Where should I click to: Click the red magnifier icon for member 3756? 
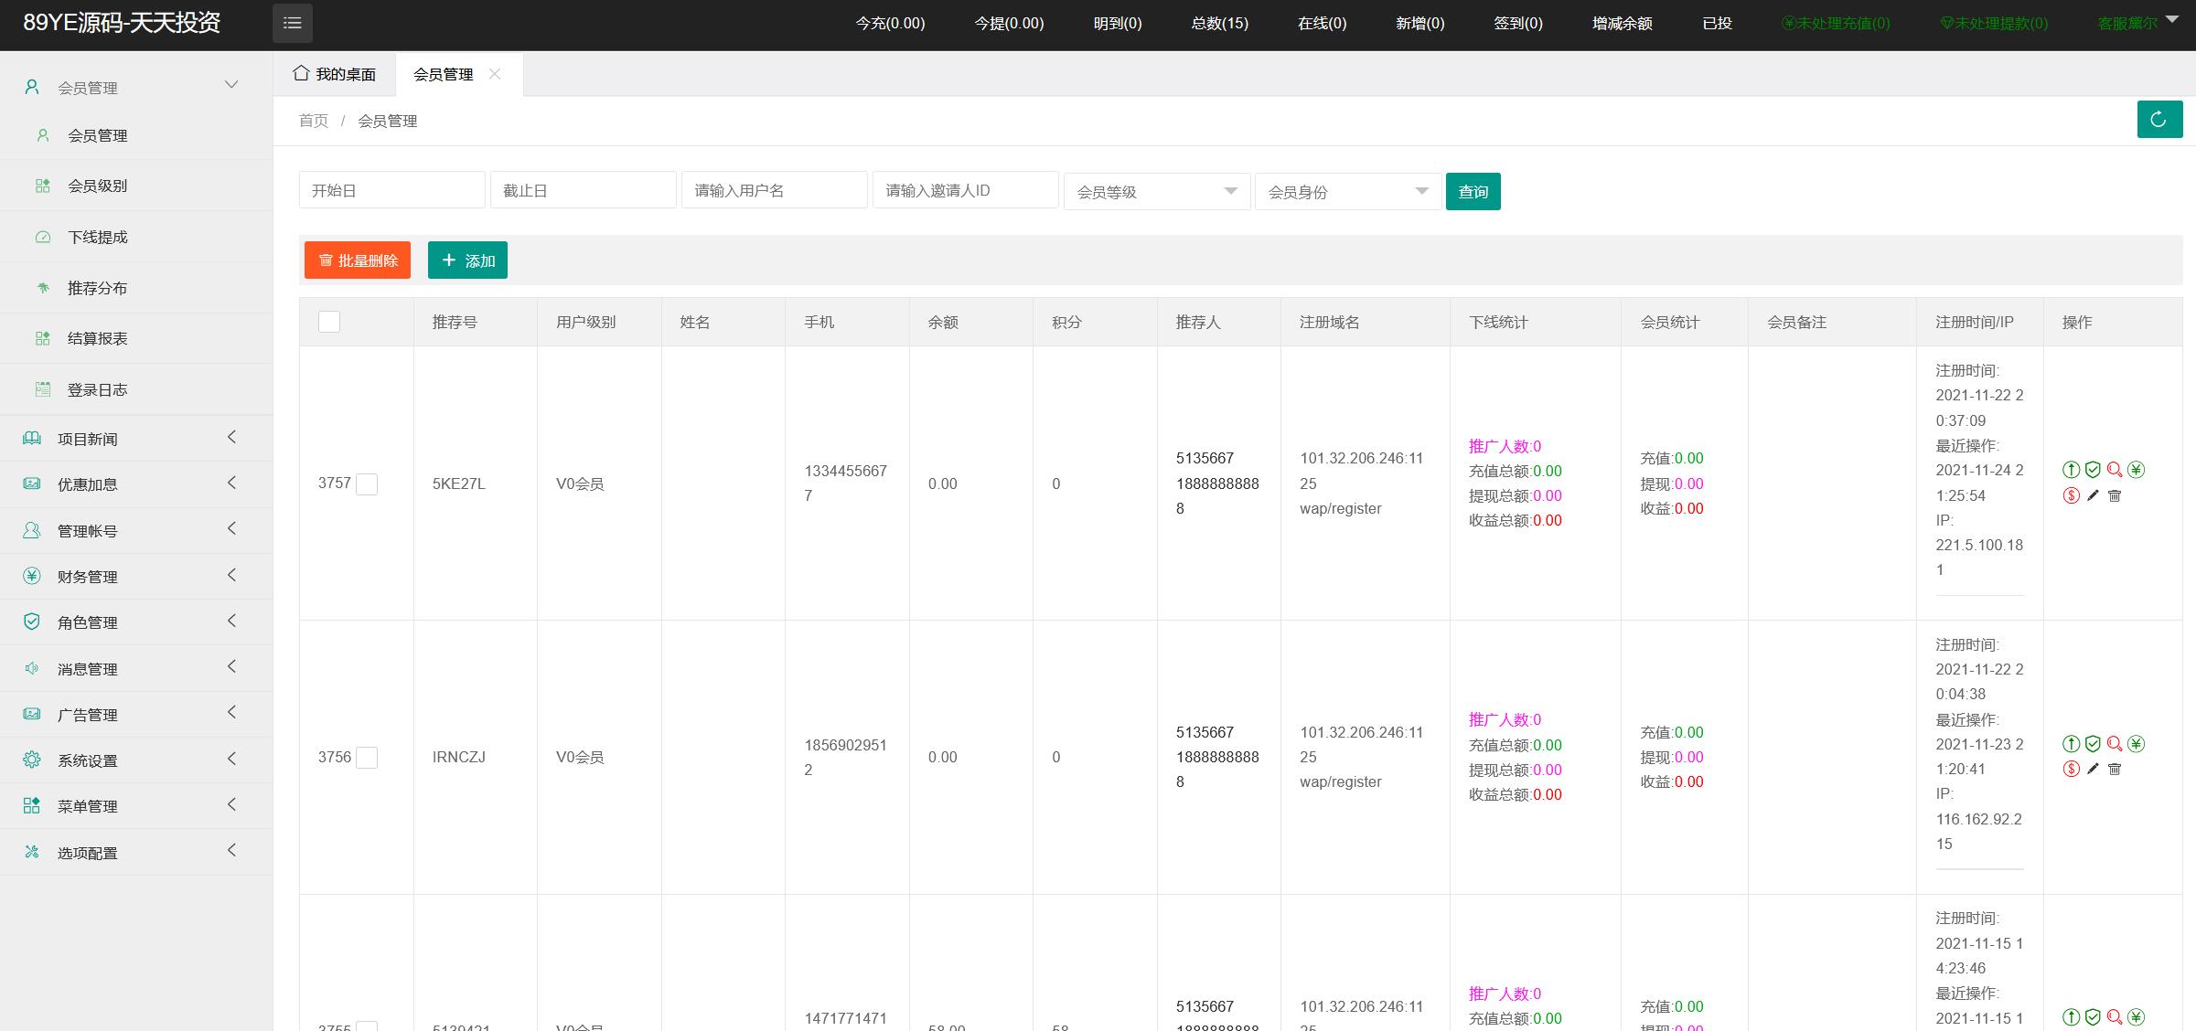[2115, 743]
